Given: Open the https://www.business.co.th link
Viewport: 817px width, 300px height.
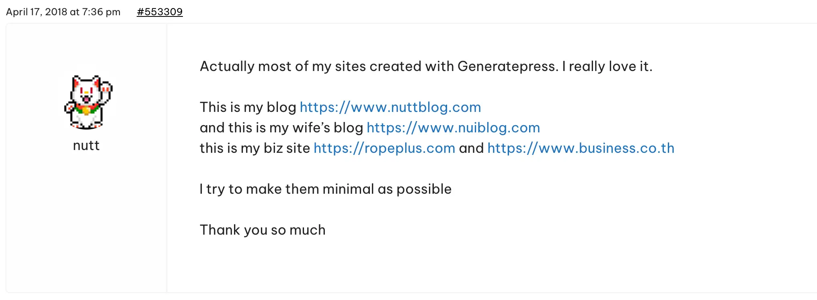Looking at the screenshot, I should [581, 148].
